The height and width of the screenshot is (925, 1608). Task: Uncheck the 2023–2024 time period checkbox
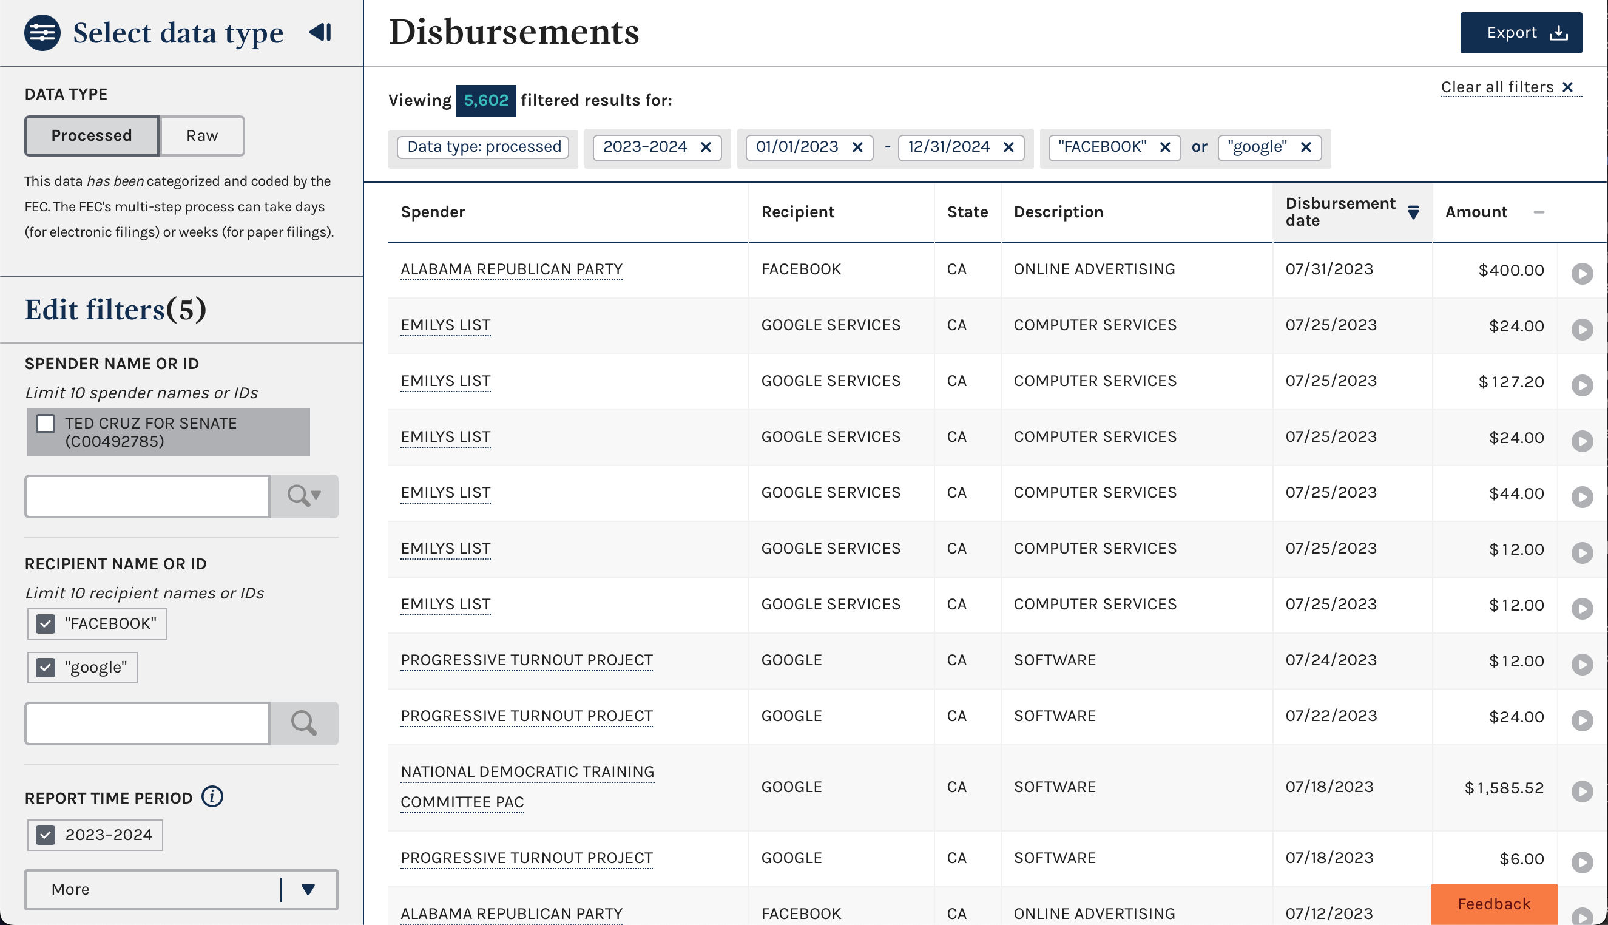[46, 835]
